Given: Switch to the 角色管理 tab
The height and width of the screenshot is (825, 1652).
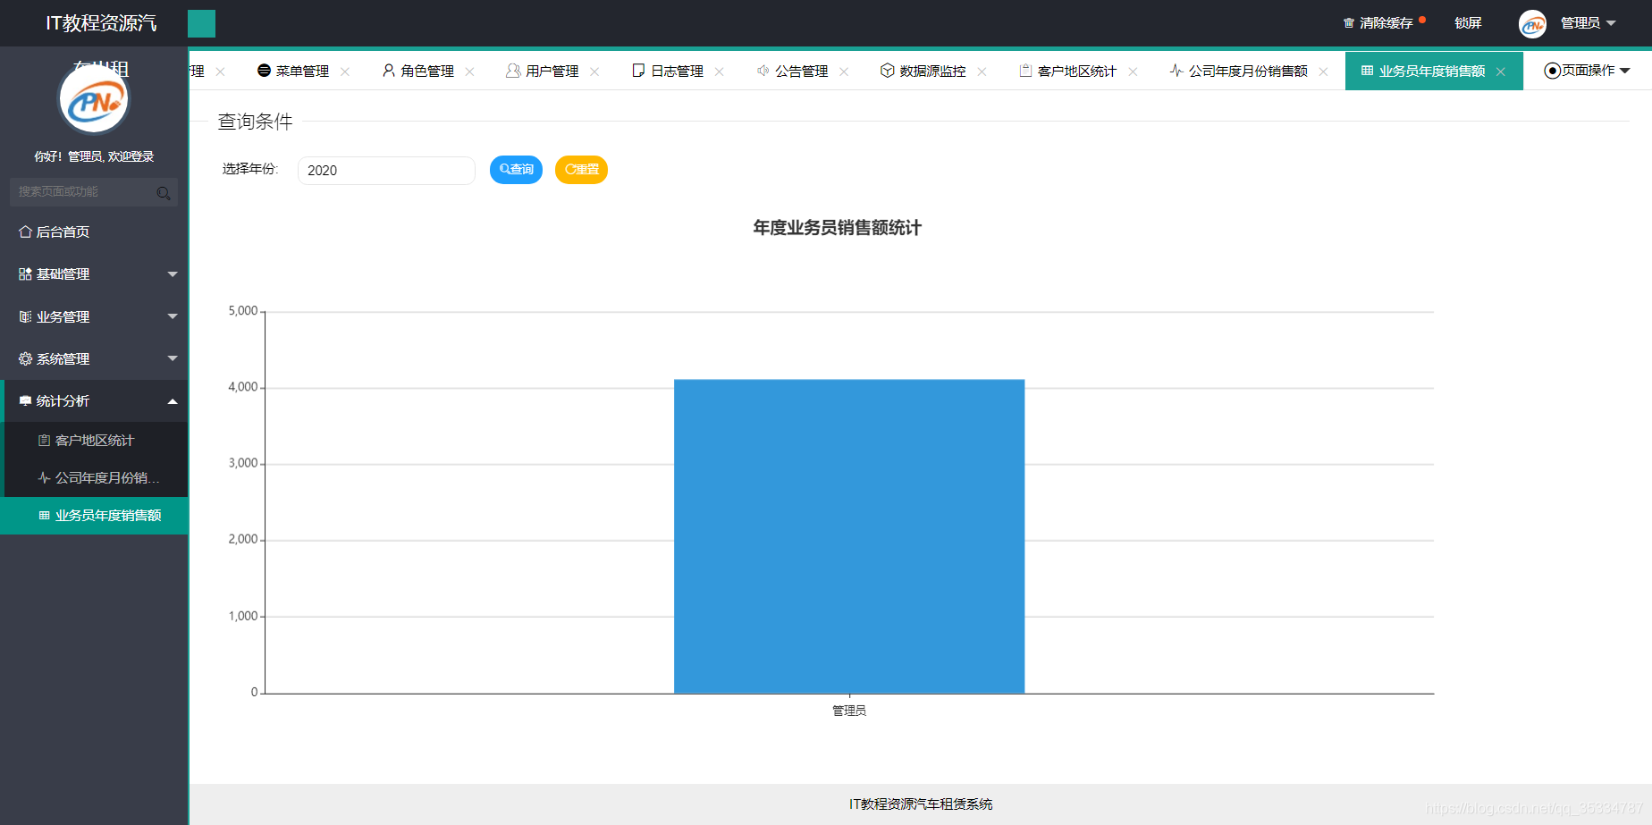Looking at the screenshot, I should click(427, 71).
